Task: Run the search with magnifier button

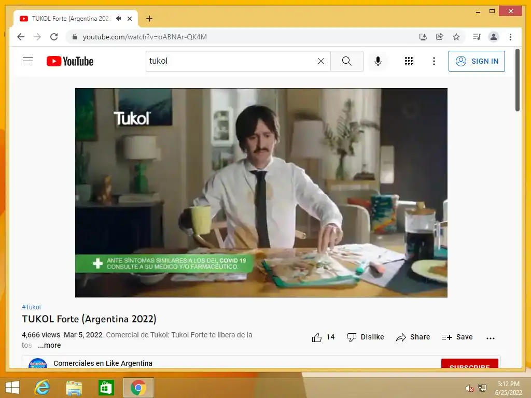Action: (x=346, y=61)
